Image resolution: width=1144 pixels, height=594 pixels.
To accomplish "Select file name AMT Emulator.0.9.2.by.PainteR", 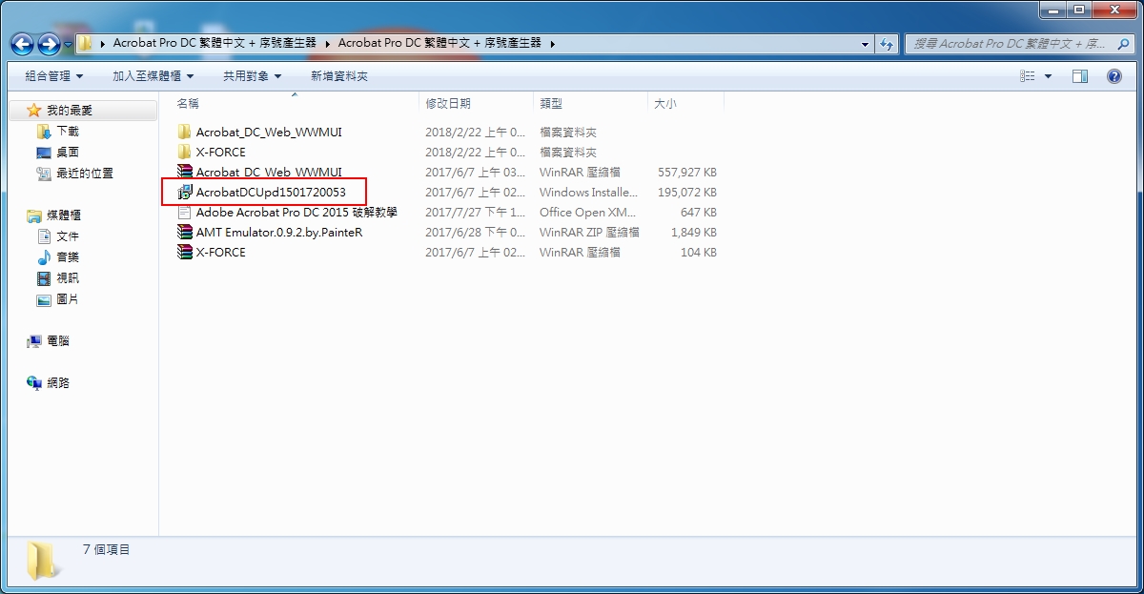I will (x=279, y=232).
